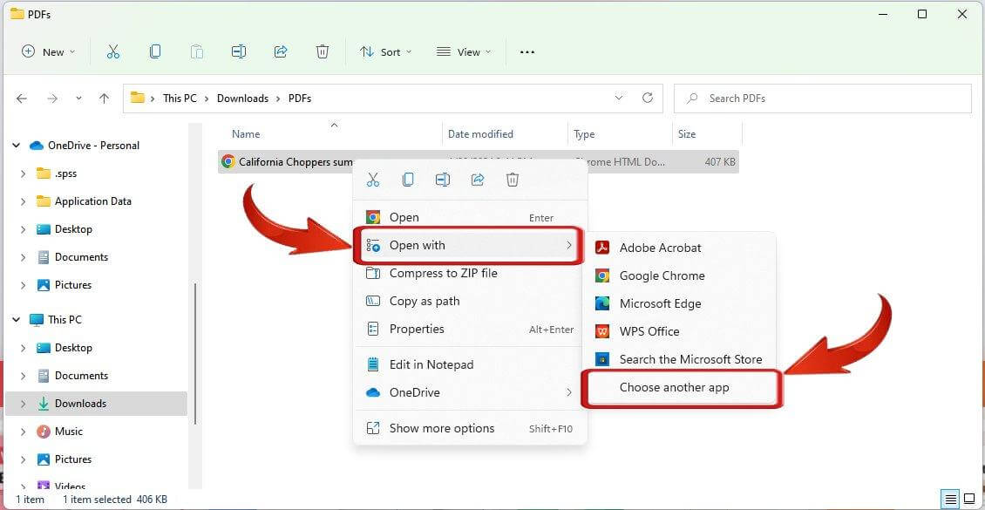Collapse the OneDrive - Personal tree item
The image size is (985, 510).
[16, 146]
